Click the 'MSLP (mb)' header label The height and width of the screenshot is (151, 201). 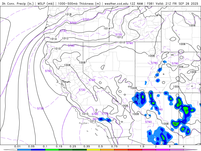point(46,4)
